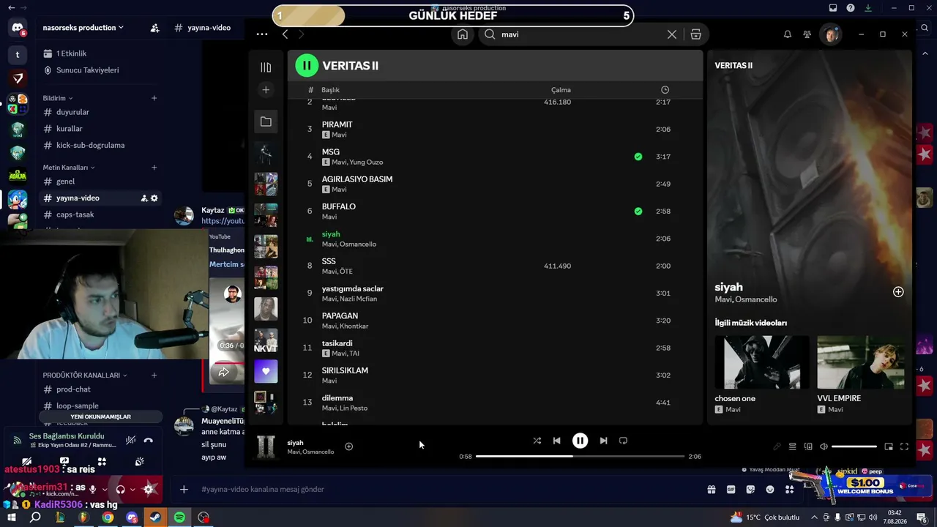Viewport: 937px width, 527px height.
Task: Open the chosen one music video thumbnail
Action: pyautogui.click(x=762, y=362)
